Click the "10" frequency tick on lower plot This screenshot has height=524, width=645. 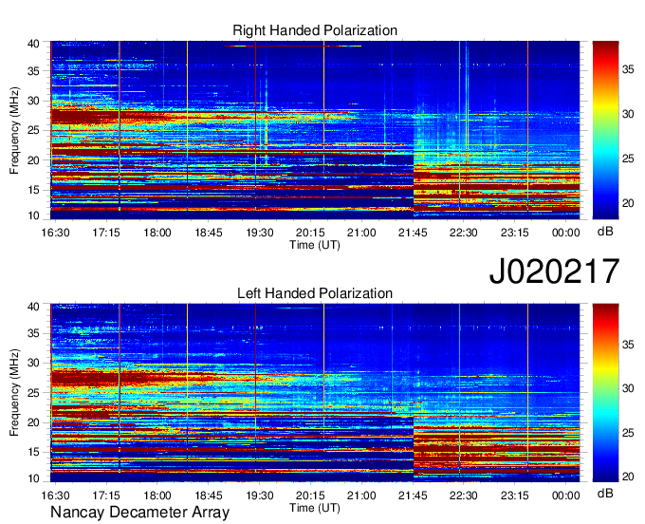(33, 478)
